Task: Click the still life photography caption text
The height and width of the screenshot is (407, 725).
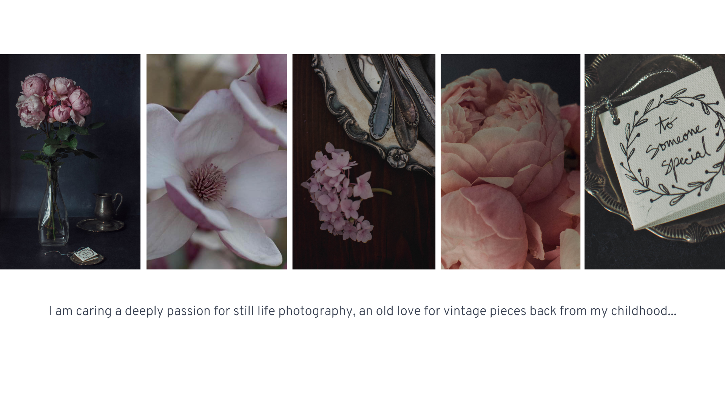Action: 362,311
